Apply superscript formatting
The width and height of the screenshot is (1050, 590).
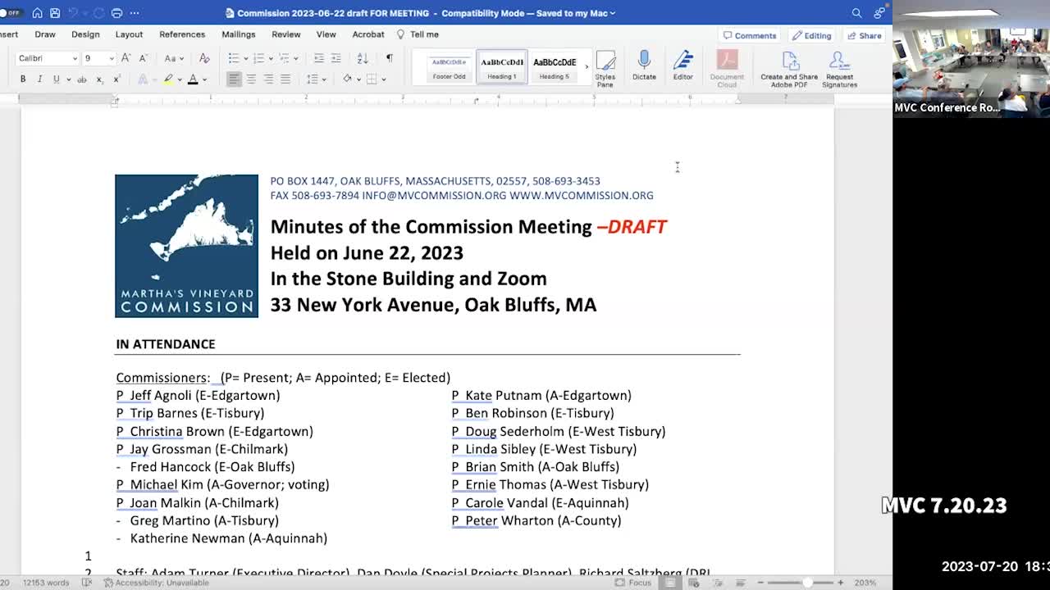tap(116, 79)
